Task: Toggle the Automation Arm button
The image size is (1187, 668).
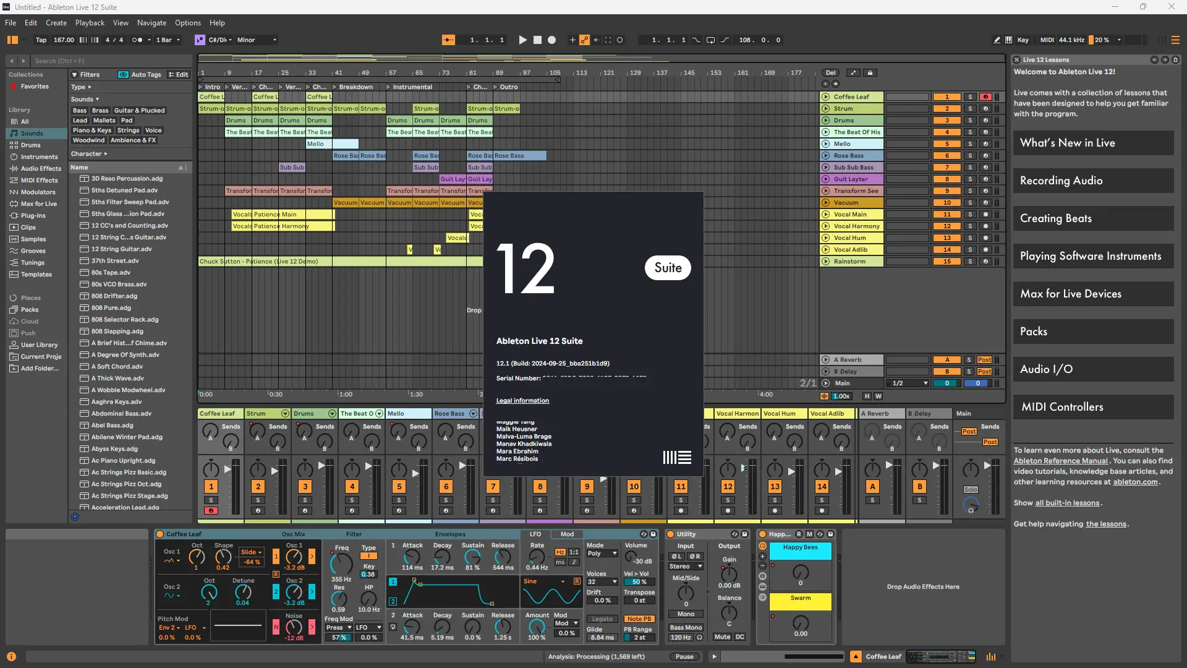Action: 584,40
